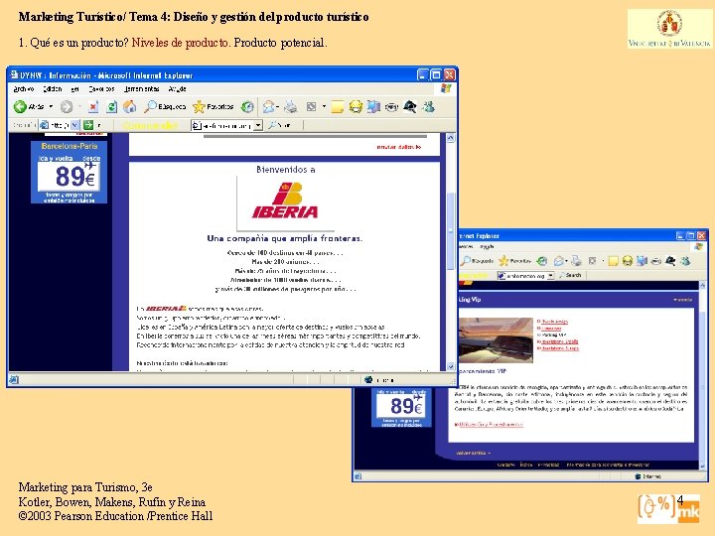Image resolution: width=715 pixels, height=536 pixels.
Task: Click the red-X stop icon in DYNW window
Action: (x=93, y=106)
